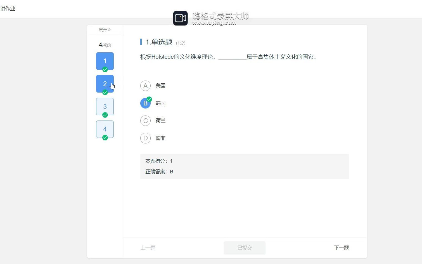The width and height of the screenshot is (422, 264).
Task: Click green checkmark under question 2
Action: pos(105,92)
